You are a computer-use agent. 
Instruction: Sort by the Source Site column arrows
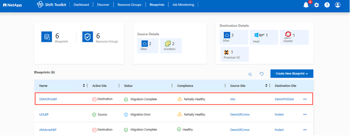[266, 86]
